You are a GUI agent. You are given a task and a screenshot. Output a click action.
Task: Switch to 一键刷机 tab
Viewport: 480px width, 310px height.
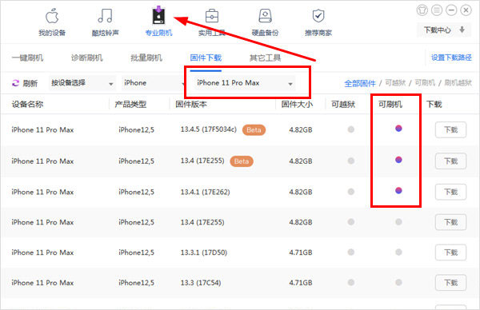point(27,58)
